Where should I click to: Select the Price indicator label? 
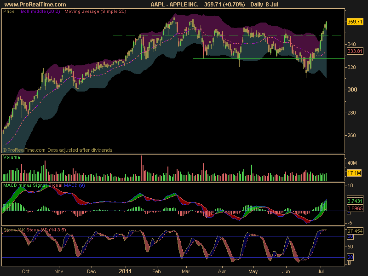(9, 11)
